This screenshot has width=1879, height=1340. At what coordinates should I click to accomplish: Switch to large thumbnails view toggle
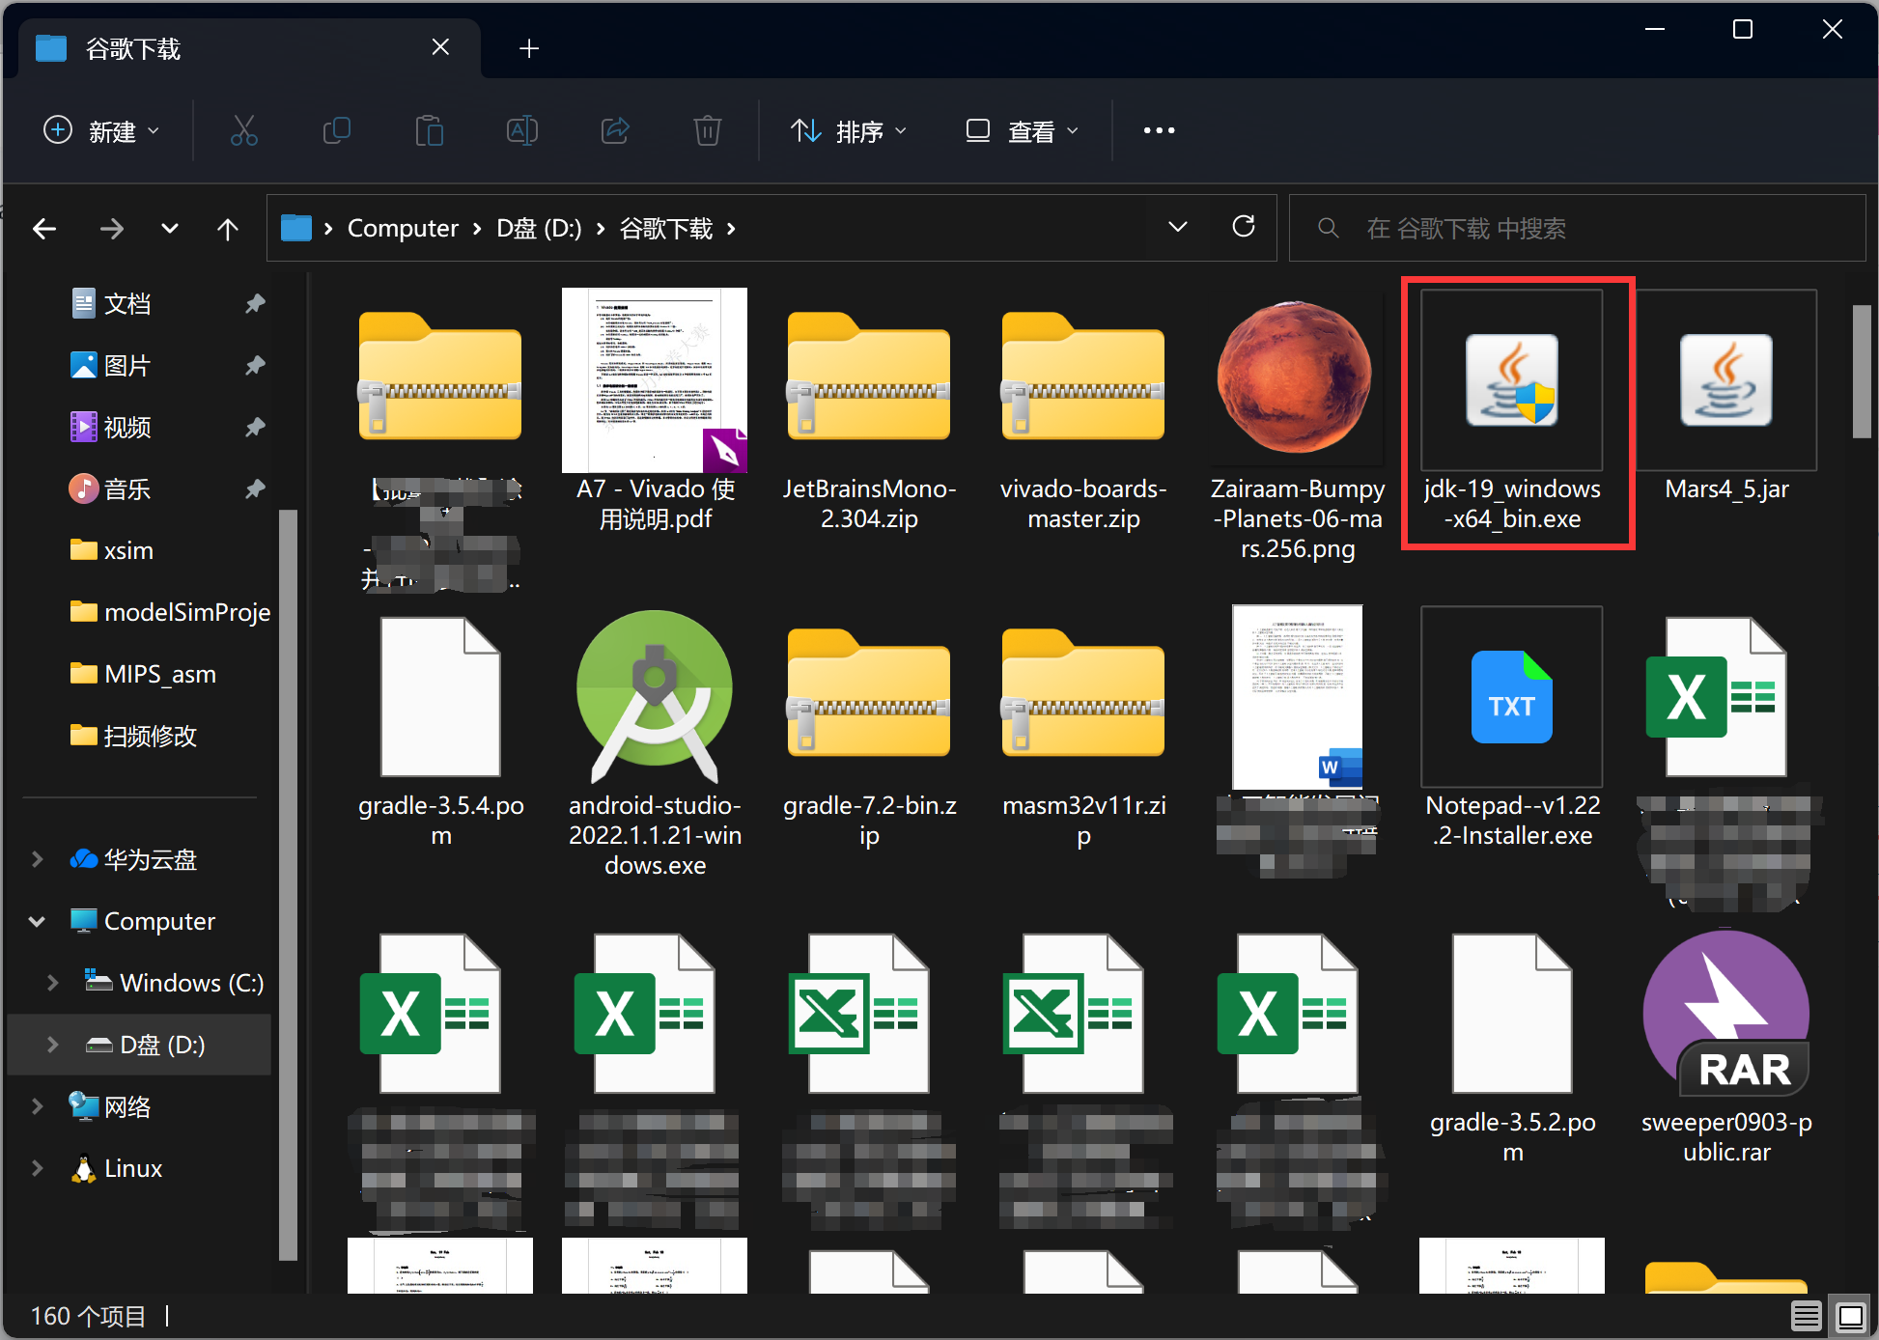[1850, 1315]
